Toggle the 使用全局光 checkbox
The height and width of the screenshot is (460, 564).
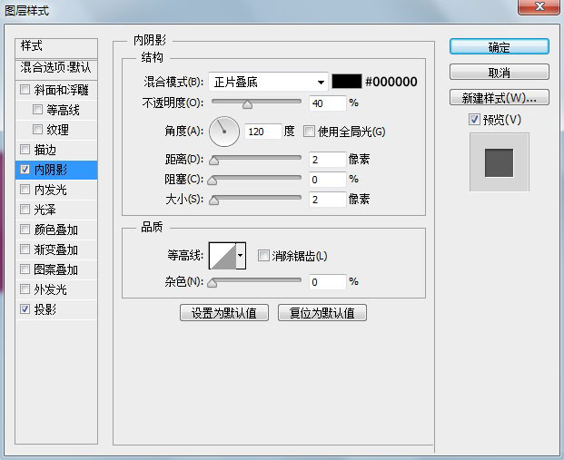tap(309, 132)
